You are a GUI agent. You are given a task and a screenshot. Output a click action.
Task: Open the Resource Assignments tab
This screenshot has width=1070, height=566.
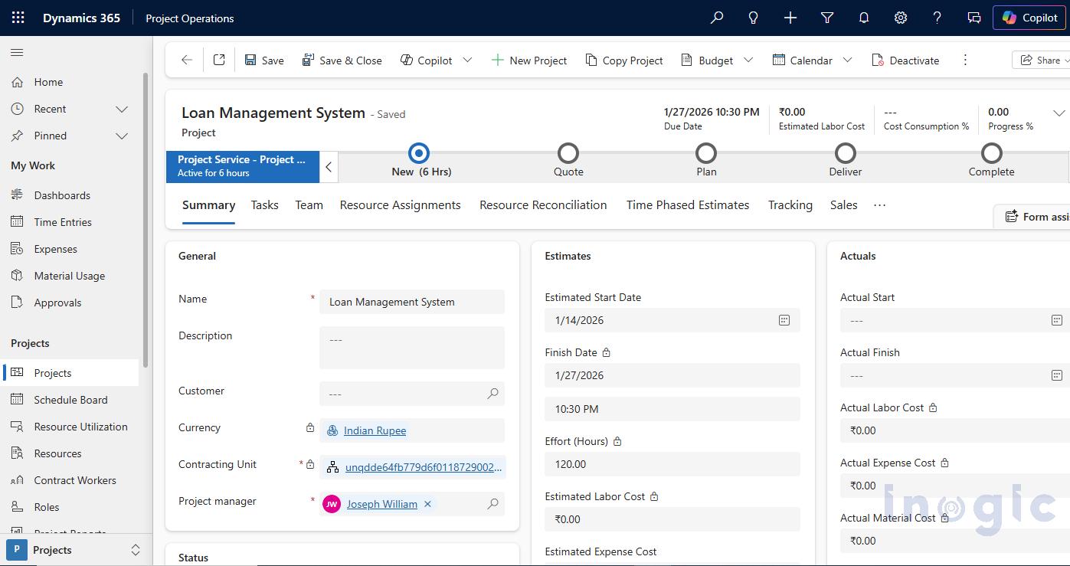[x=400, y=204]
